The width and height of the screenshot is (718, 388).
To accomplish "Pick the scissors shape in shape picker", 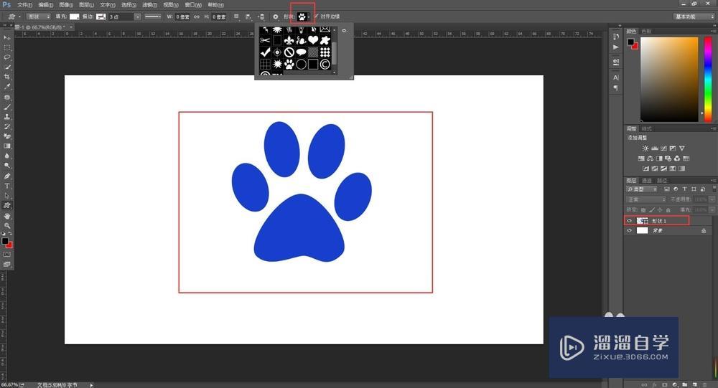I will click(265, 40).
